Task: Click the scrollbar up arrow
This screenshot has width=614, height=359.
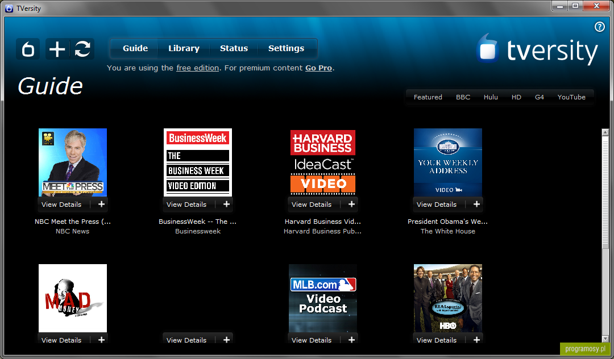Action: 605,132
